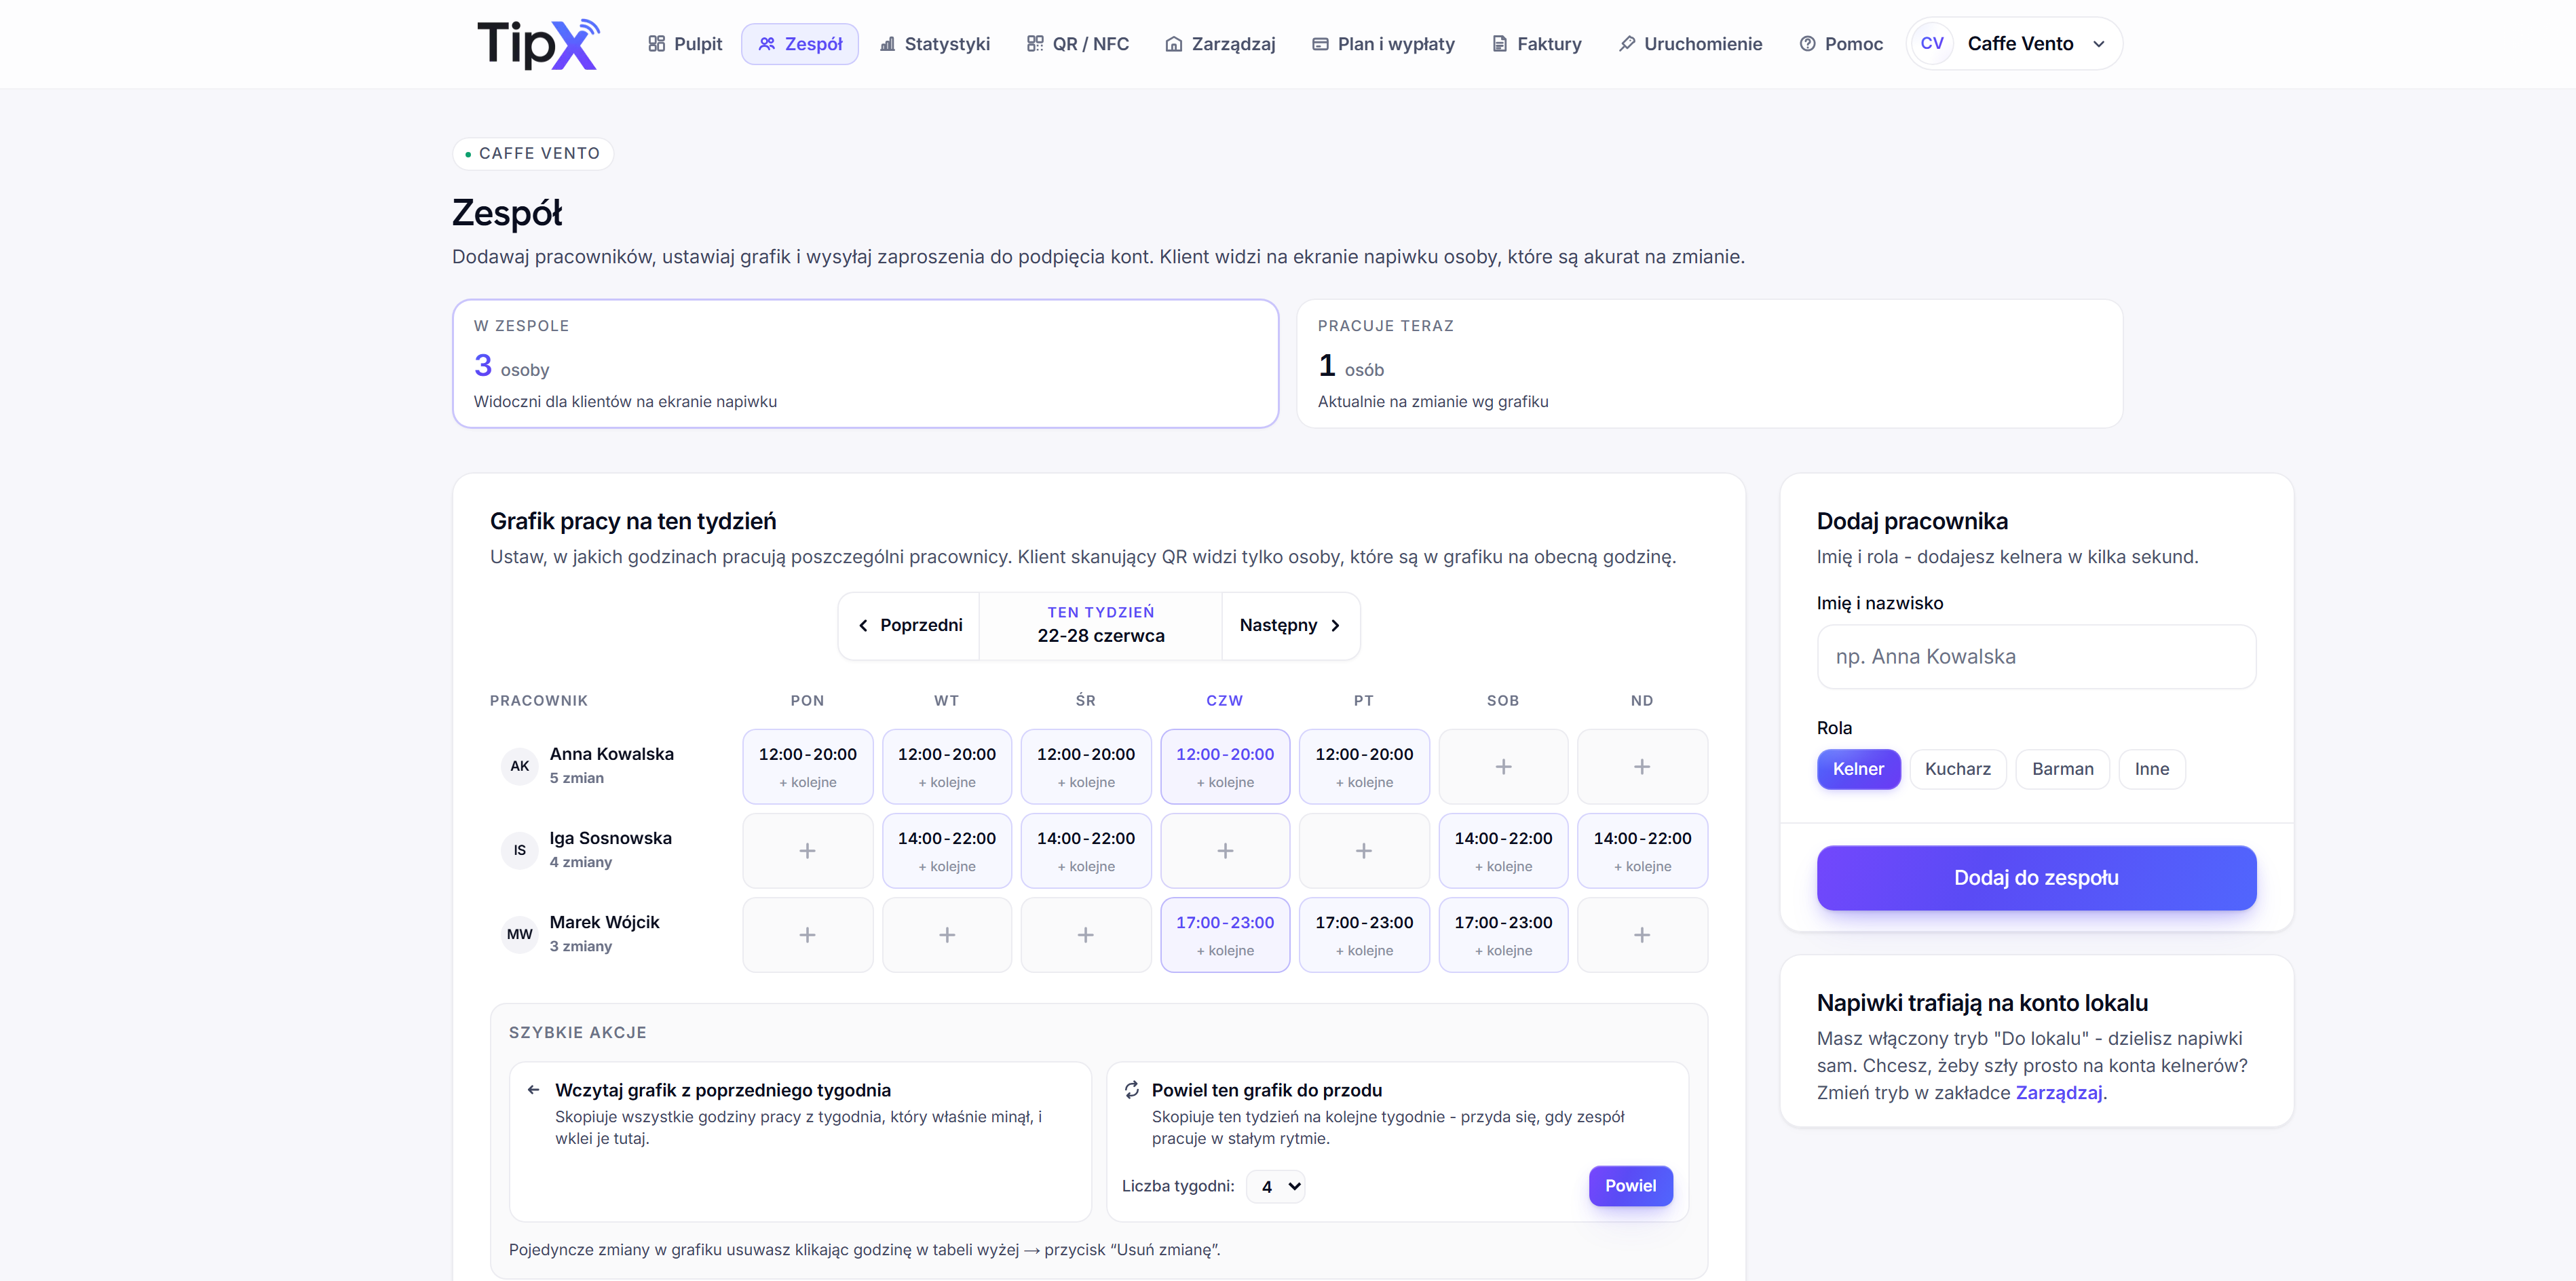The width and height of the screenshot is (2576, 1281).
Task: Load schedule from previous week
Action: pos(800,1142)
